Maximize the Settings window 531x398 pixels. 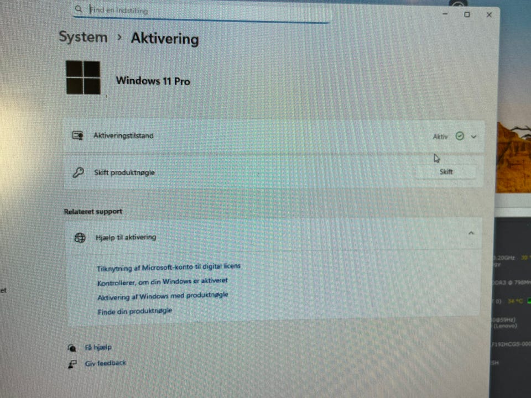point(467,14)
